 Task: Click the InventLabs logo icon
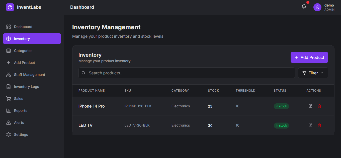[10, 7]
